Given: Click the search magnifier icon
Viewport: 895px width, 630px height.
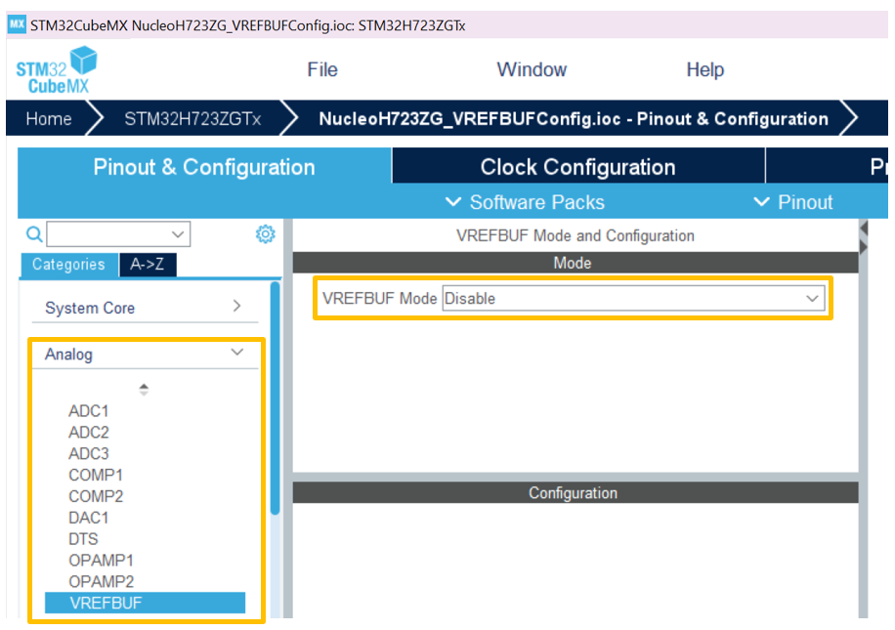Looking at the screenshot, I should 34,234.
